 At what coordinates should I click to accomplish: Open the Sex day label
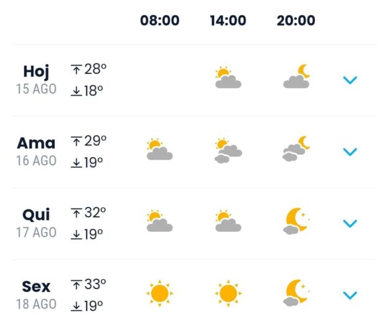click(x=36, y=286)
